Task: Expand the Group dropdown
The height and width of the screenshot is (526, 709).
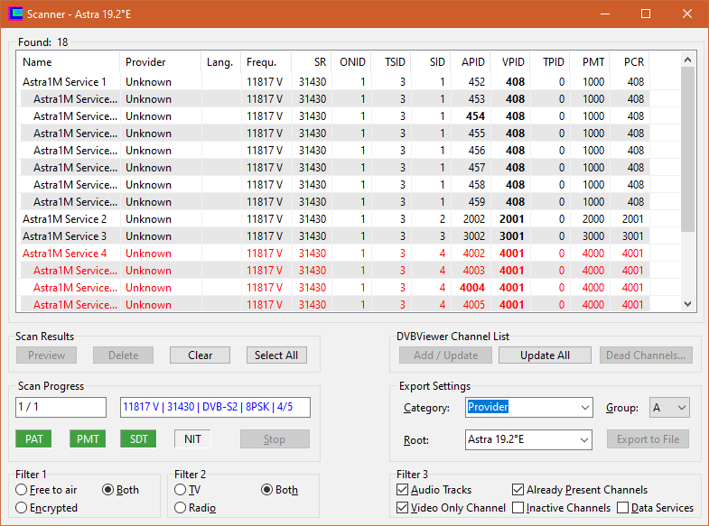Action: coord(669,408)
